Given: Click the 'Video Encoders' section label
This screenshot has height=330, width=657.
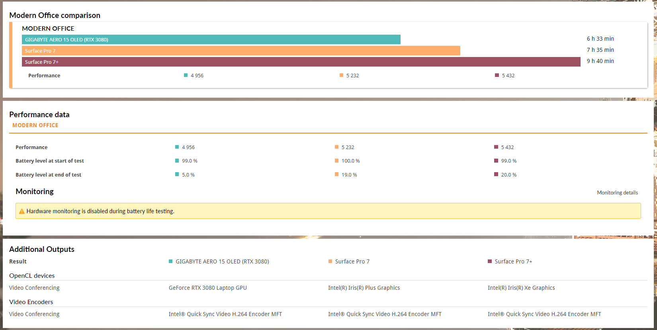Looking at the screenshot, I should pos(31,302).
